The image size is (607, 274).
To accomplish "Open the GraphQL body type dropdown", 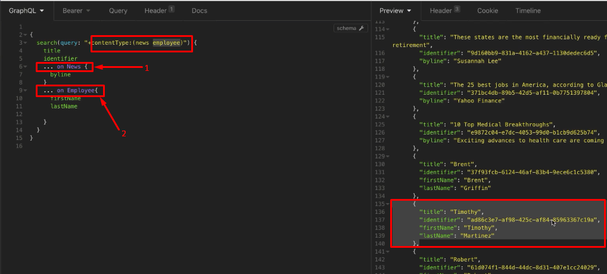I will (26, 11).
